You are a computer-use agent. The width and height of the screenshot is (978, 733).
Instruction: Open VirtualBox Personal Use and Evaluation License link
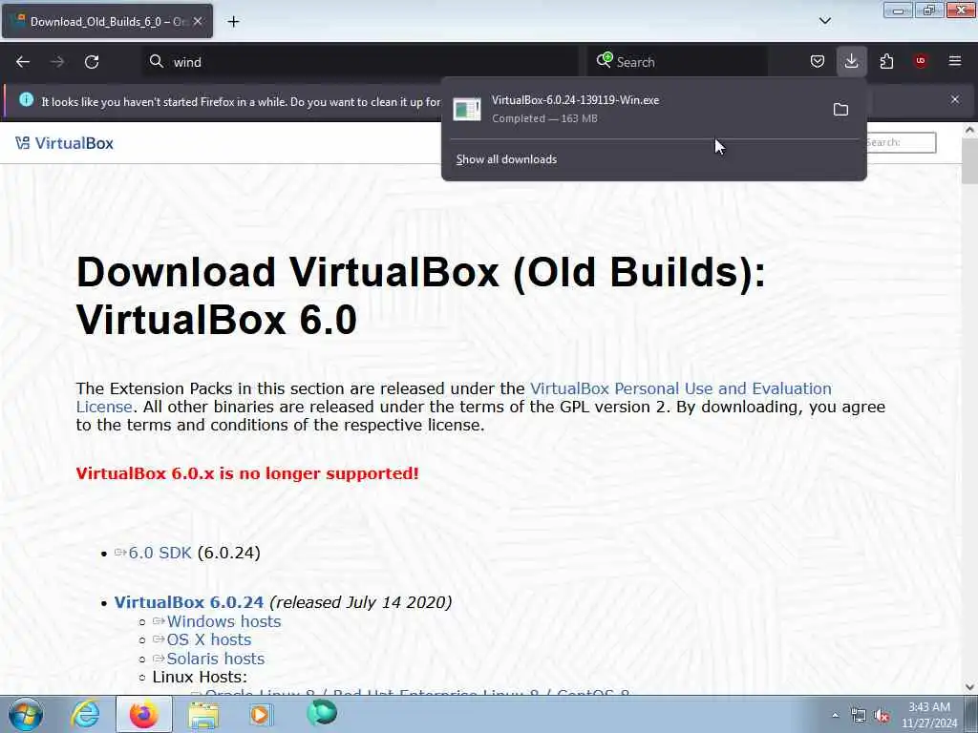pos(454,397)
